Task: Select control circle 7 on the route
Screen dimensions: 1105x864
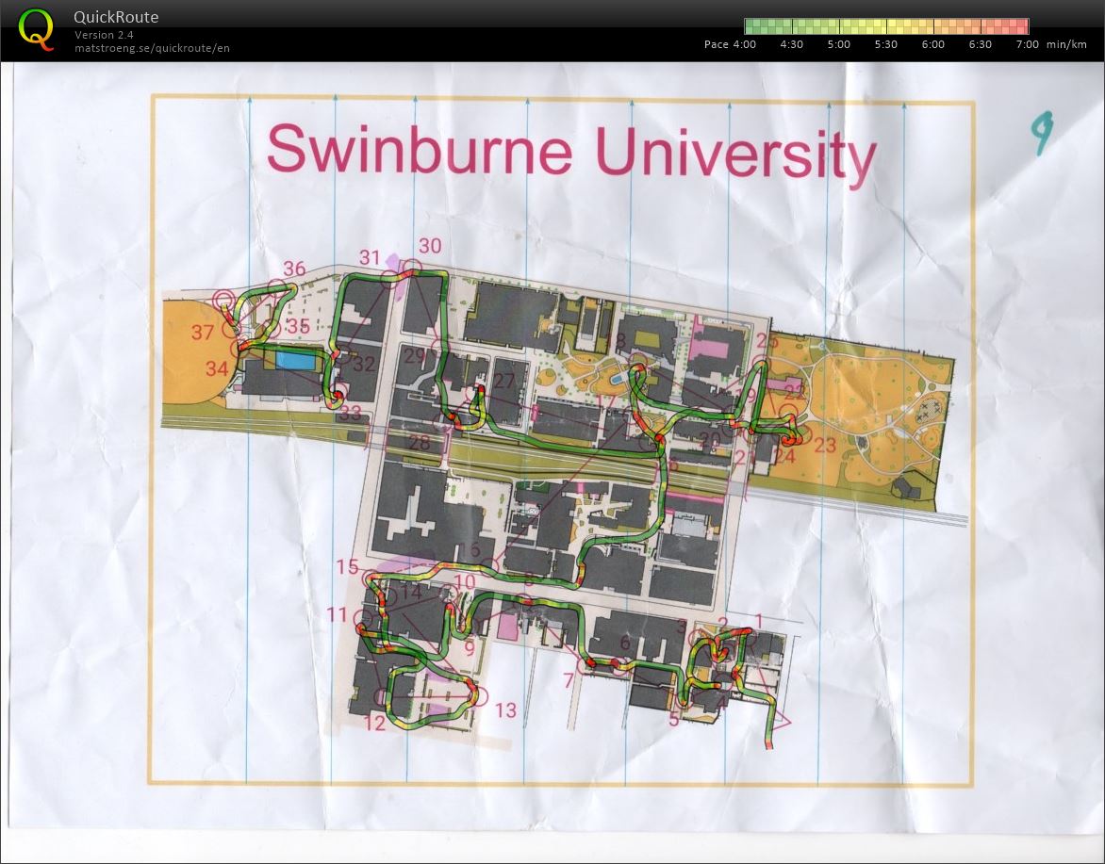Action: pos(585,666)
